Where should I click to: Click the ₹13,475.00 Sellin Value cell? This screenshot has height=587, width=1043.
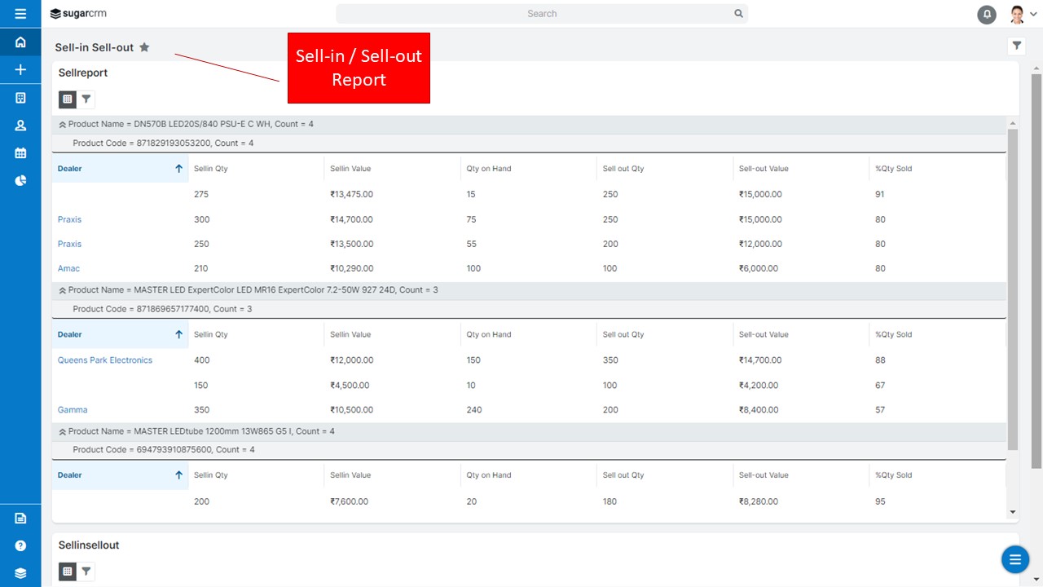(x=351, y=194)
